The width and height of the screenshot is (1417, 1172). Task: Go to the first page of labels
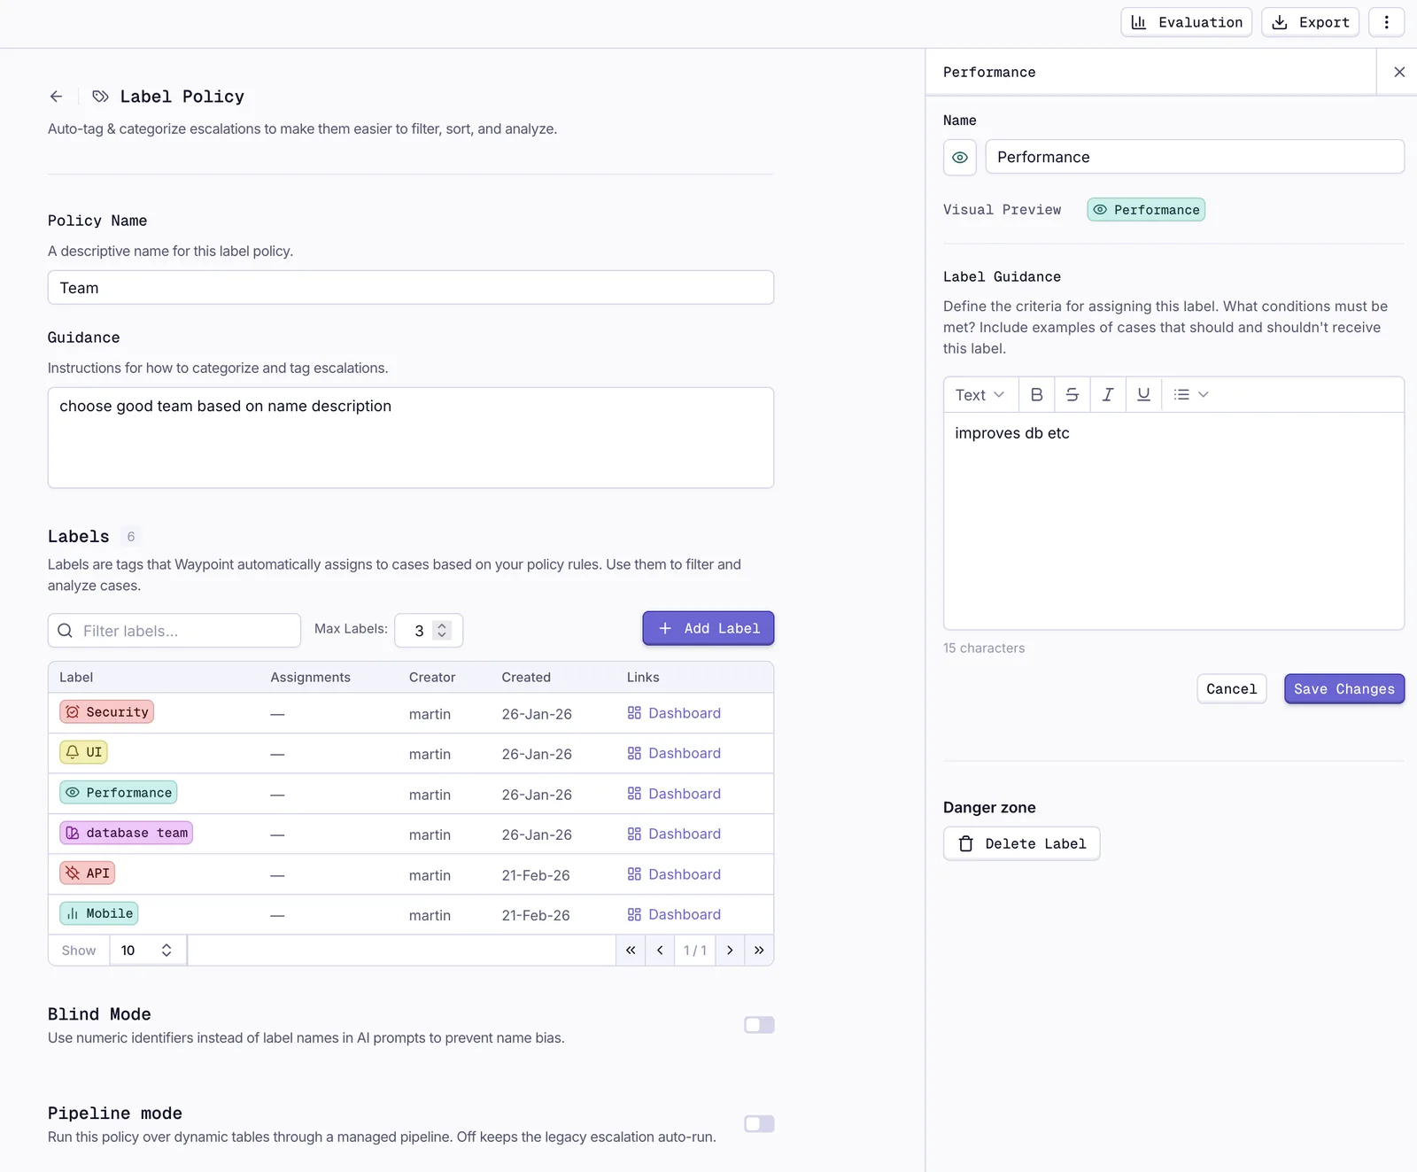coord(631,951)
